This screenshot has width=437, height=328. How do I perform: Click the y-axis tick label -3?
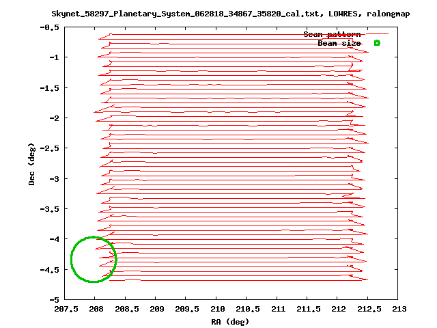pos(55,178)
